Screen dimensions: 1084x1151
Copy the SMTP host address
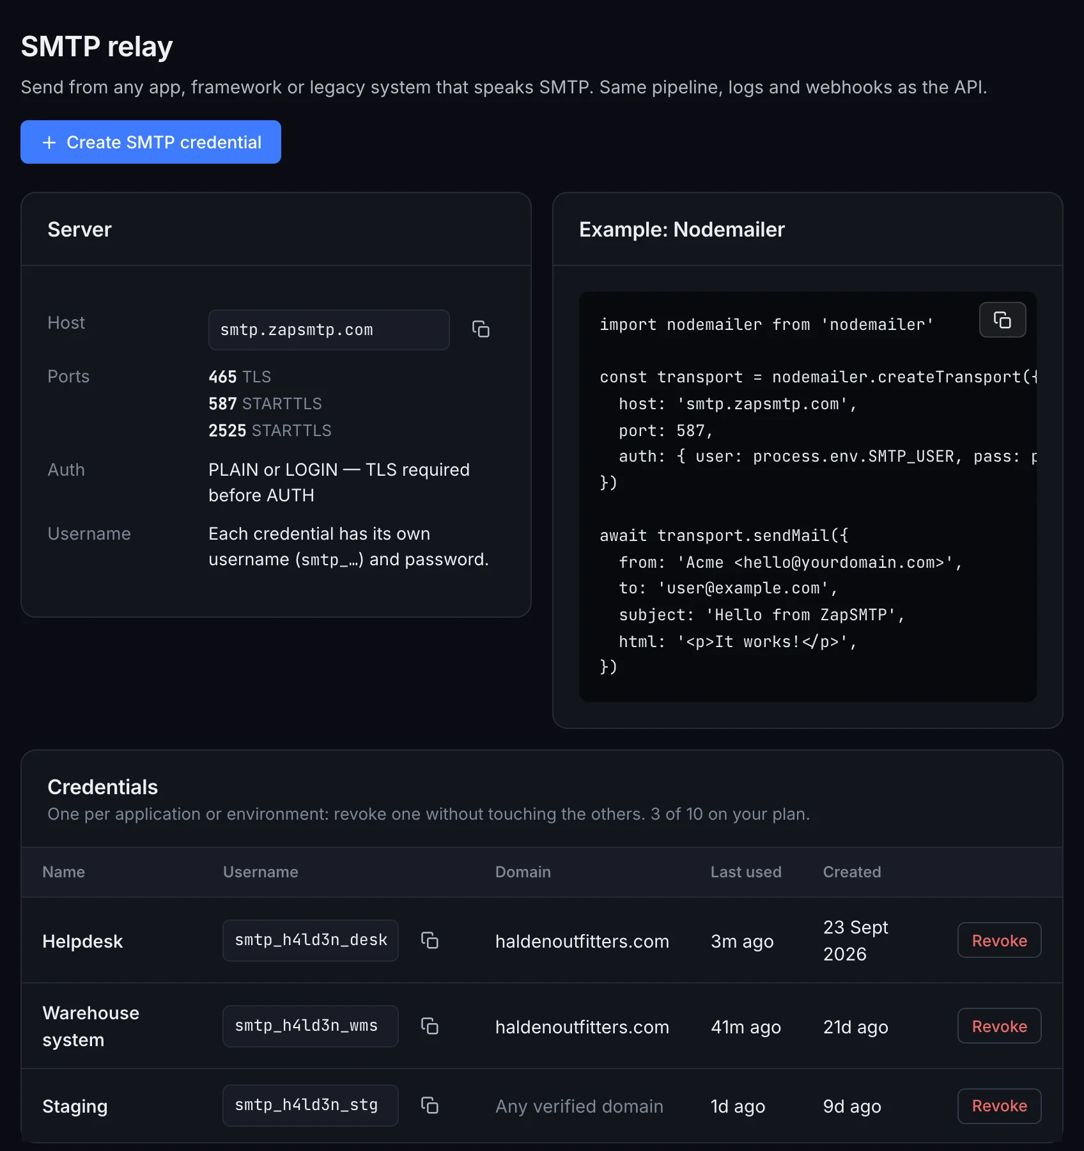point(481,329)
